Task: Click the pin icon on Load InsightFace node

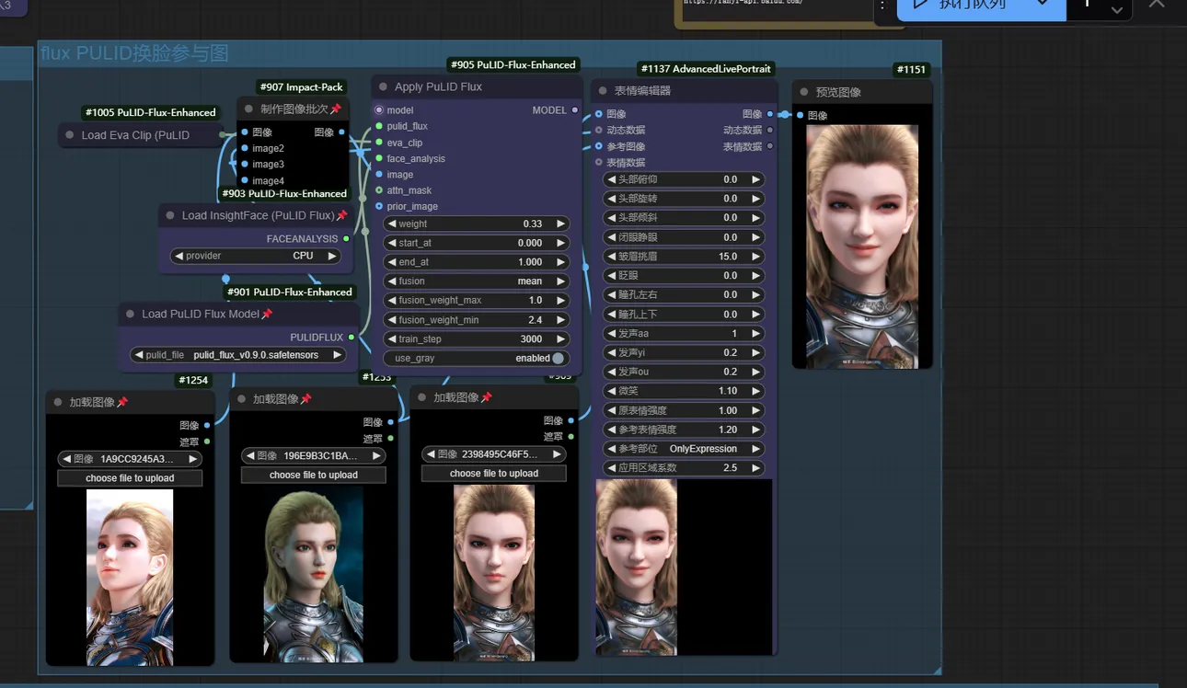Action: coord(342,215)
